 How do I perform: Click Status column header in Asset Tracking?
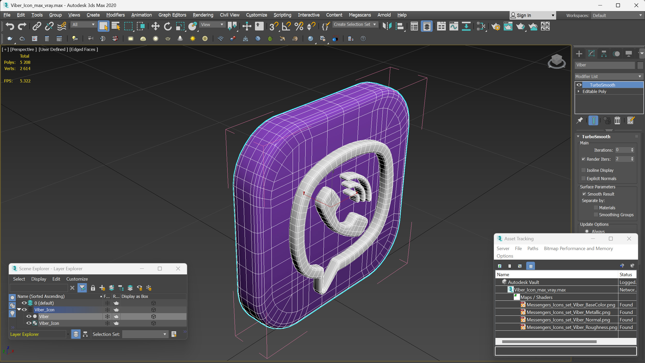point(627,275)
